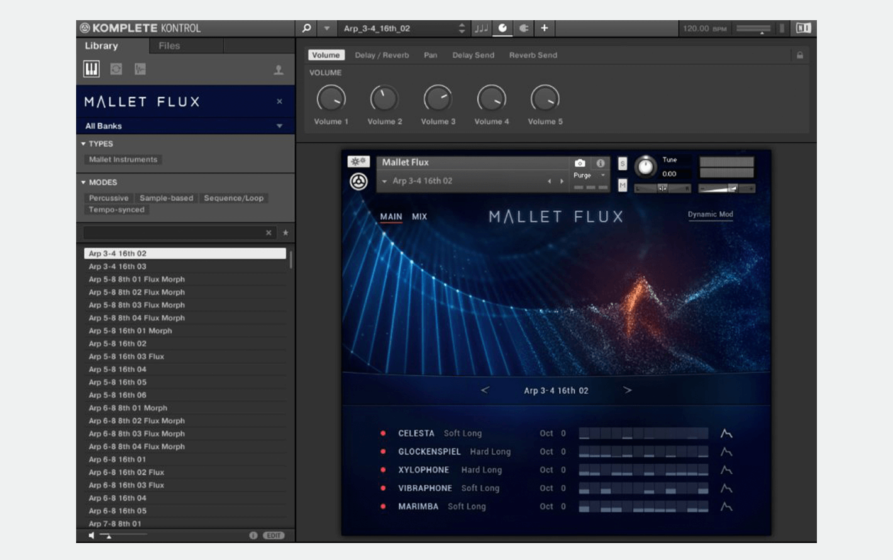Toggle the MARIMBA layer on/off dot
This screenshot has width=893, height=560.
(383, 507)
